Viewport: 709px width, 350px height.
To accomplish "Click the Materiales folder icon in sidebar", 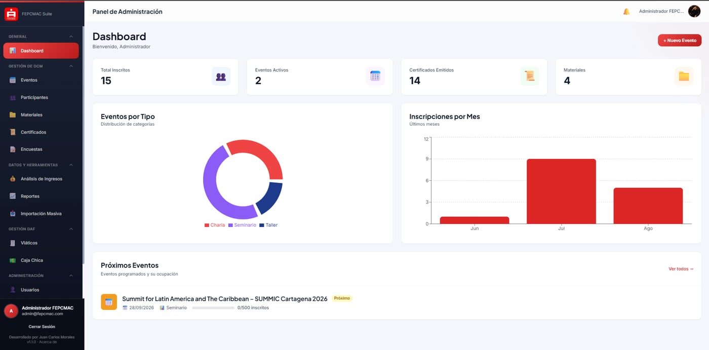I will pos(13,115).
